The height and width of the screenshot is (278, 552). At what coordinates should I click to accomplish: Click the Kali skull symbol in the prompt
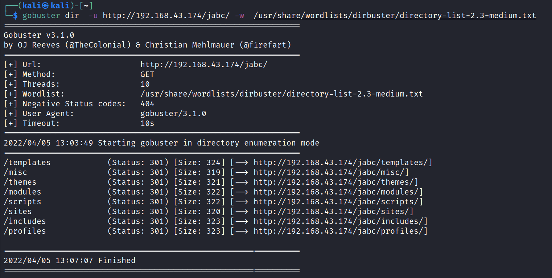45,5
